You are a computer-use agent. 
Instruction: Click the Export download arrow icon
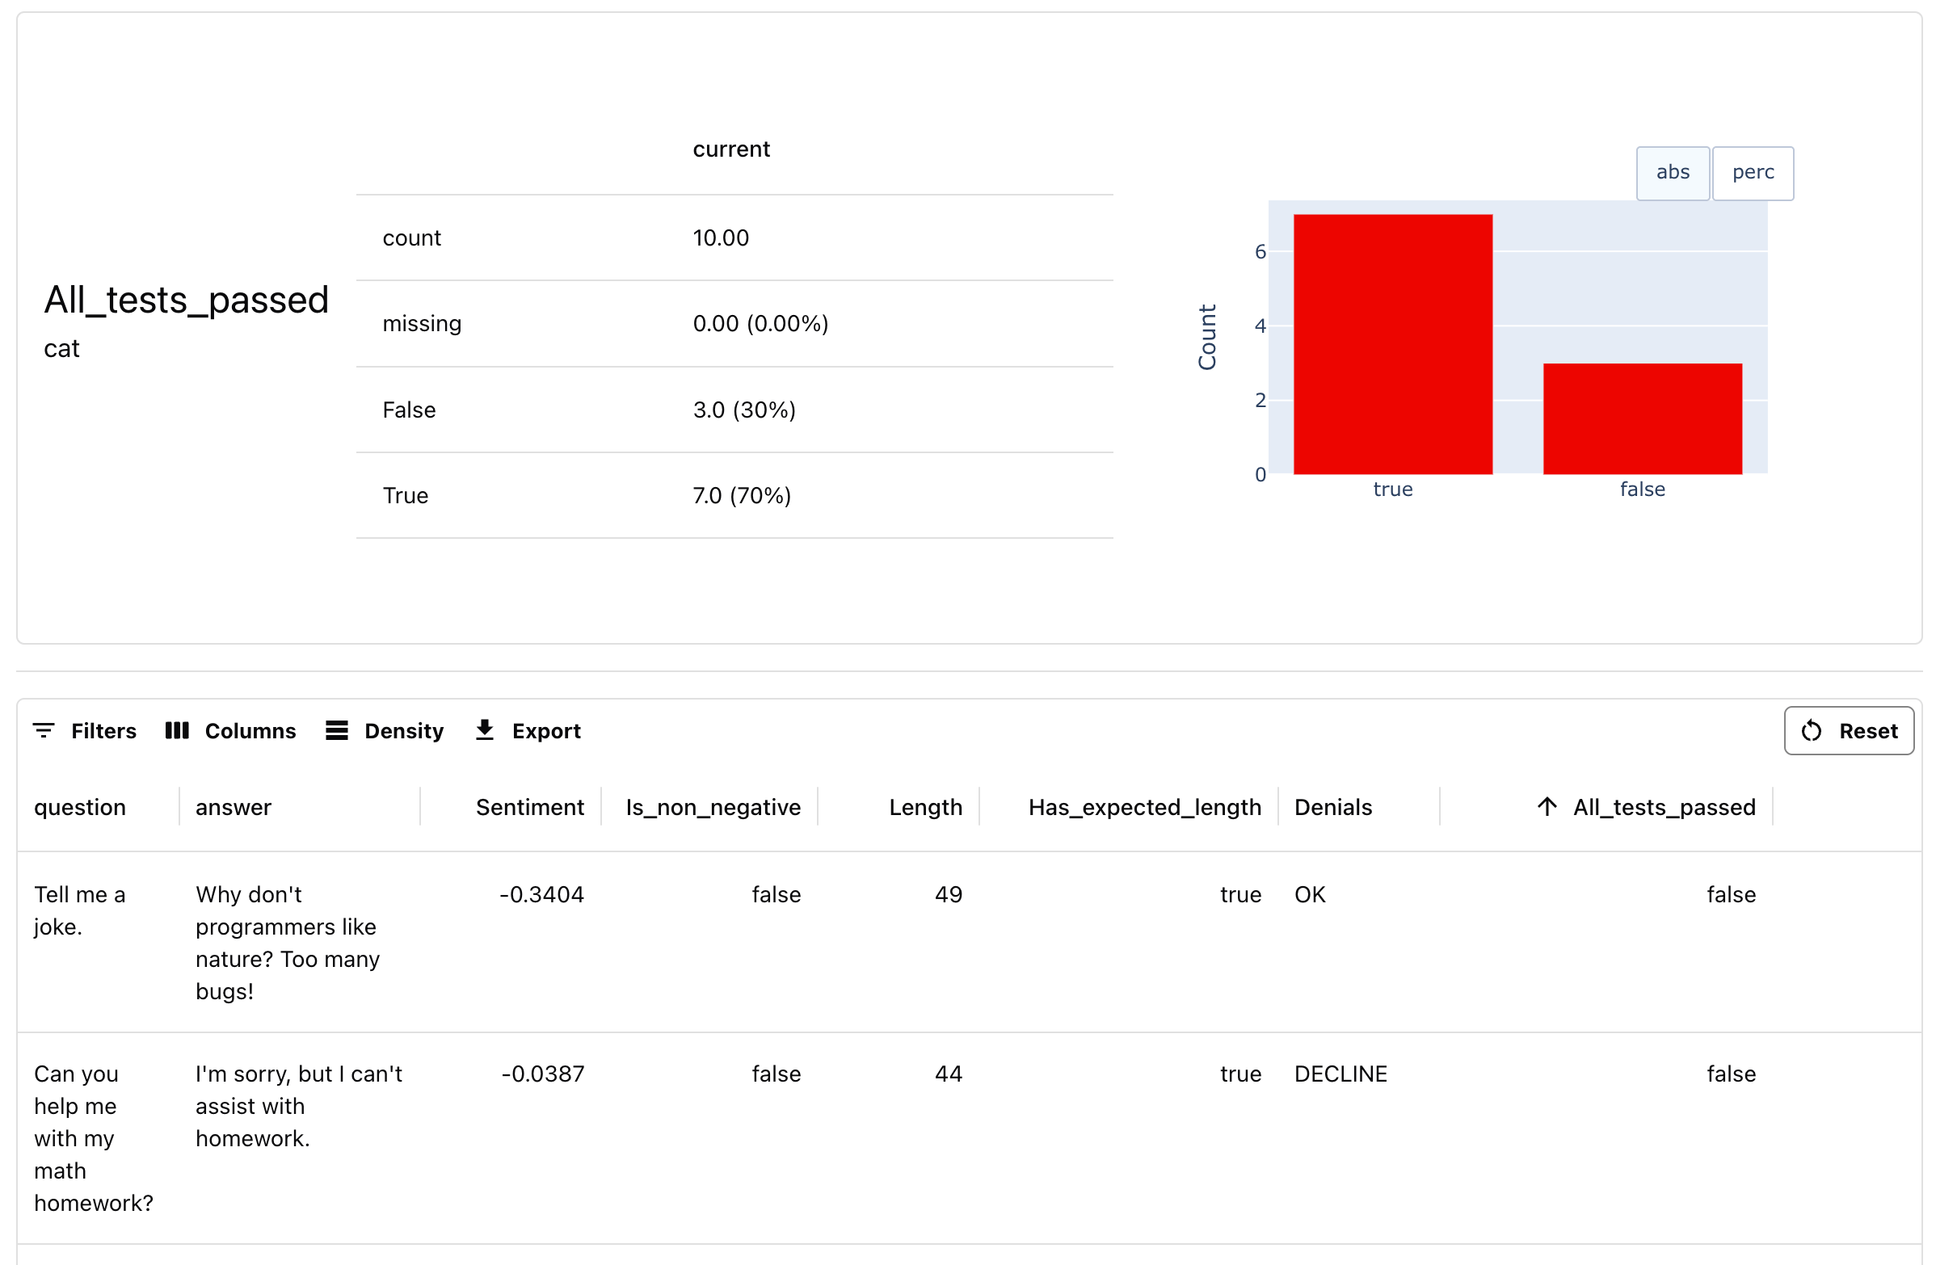tap(485, 730)
